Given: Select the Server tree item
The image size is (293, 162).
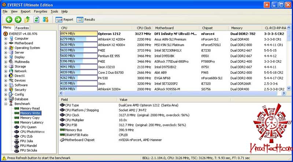Looking at the screenshot, I should pyautogui.click(x=19, y=52).
